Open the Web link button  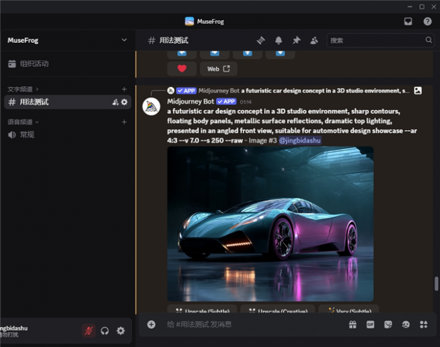tap(219, 69)
